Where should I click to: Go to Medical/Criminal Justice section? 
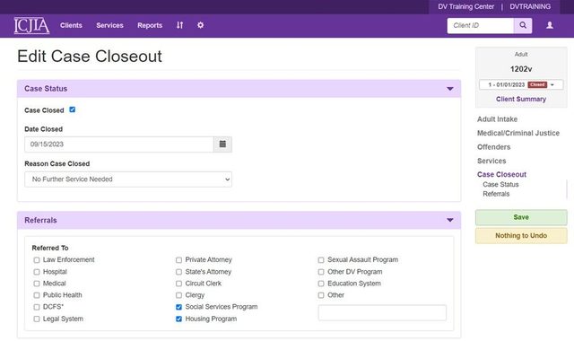point(518,133)
